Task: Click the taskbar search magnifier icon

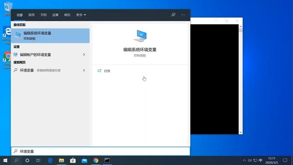Action: tap(16, 160)
